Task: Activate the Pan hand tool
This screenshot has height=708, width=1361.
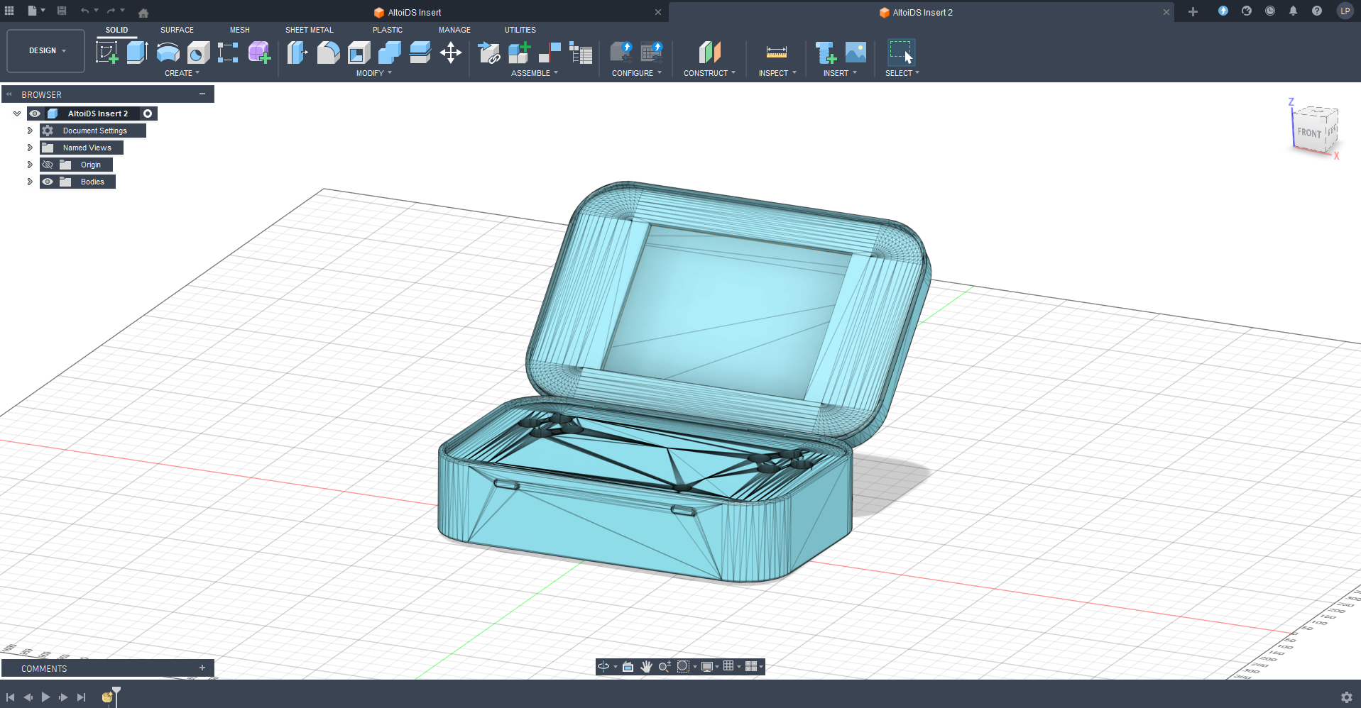Action: tap(646, 666)
